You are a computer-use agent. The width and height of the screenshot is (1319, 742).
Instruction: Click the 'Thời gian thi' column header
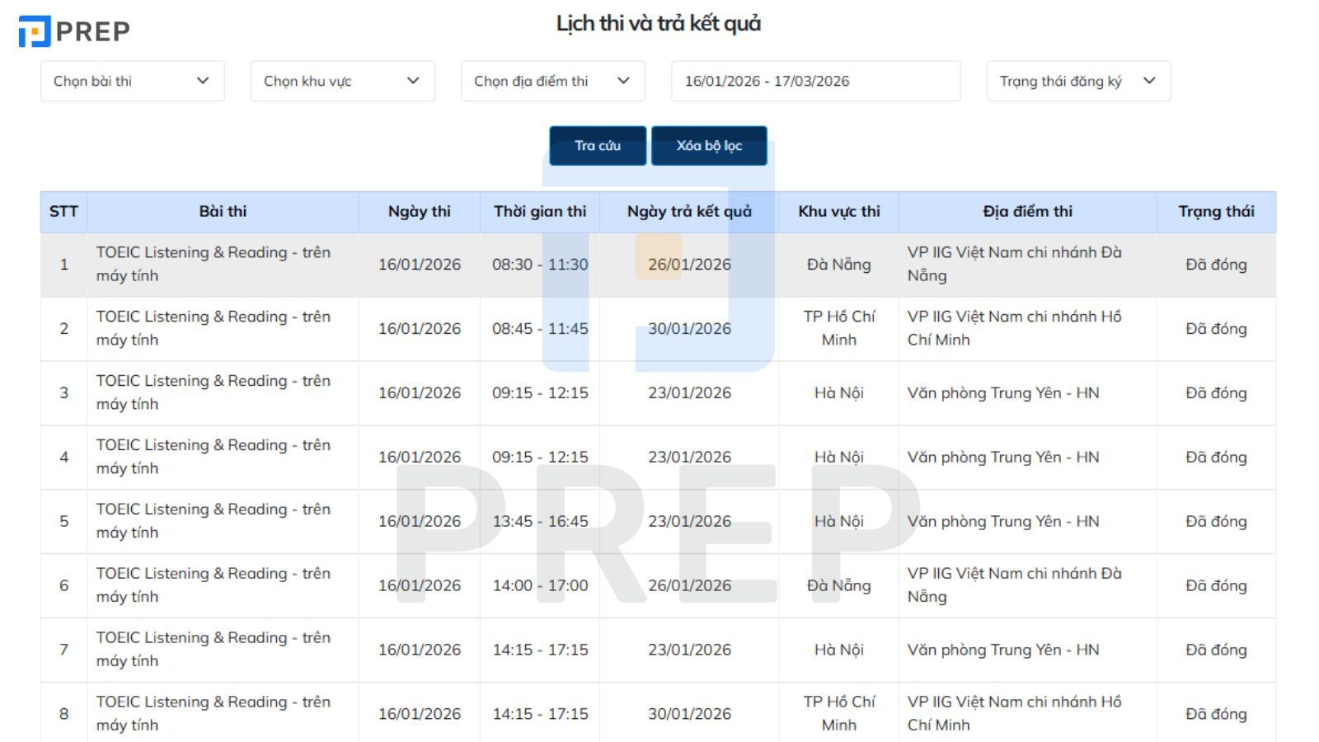click(540, 212)
